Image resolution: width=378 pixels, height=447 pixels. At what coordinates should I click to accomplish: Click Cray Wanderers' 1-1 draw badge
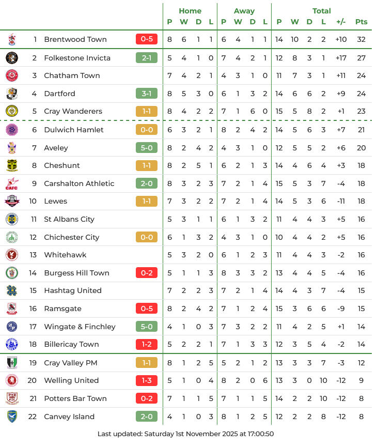[x=147, y=111]
